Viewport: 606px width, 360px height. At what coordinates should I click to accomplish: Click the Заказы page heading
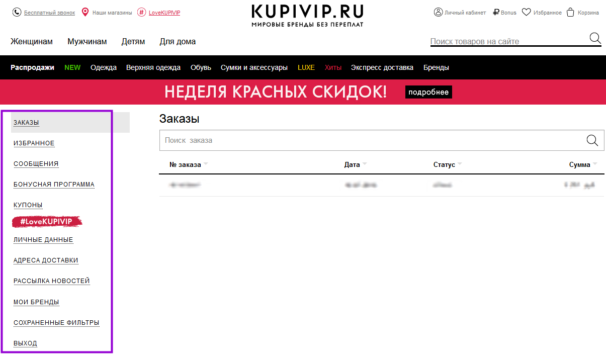pos(180,119)
